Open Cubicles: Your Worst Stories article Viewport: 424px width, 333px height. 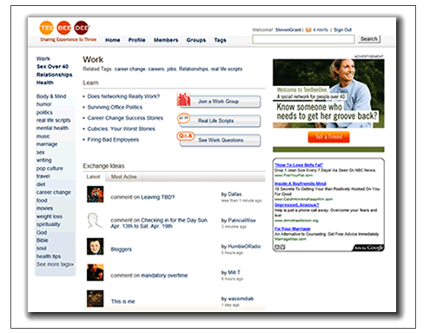tap(121, 129)
